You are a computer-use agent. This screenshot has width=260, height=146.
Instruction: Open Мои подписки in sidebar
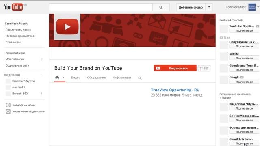(15, 59)
